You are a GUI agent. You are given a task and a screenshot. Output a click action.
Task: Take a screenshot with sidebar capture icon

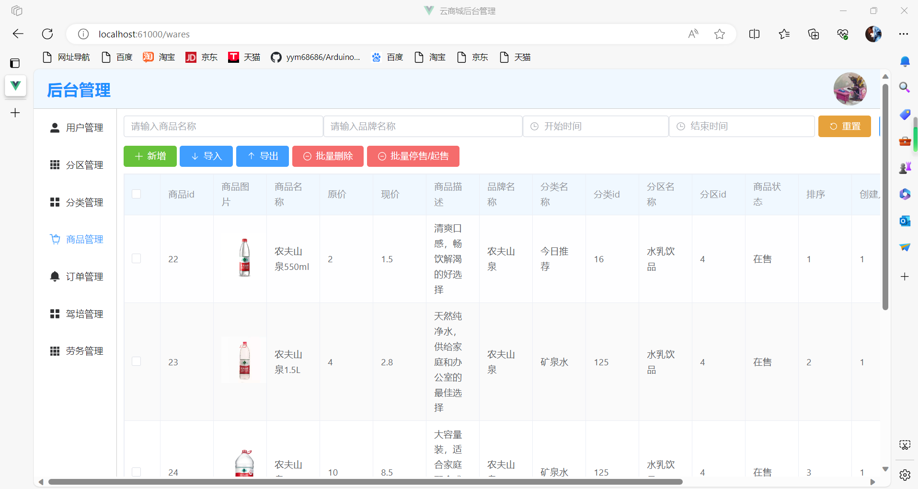coord(905,445)
